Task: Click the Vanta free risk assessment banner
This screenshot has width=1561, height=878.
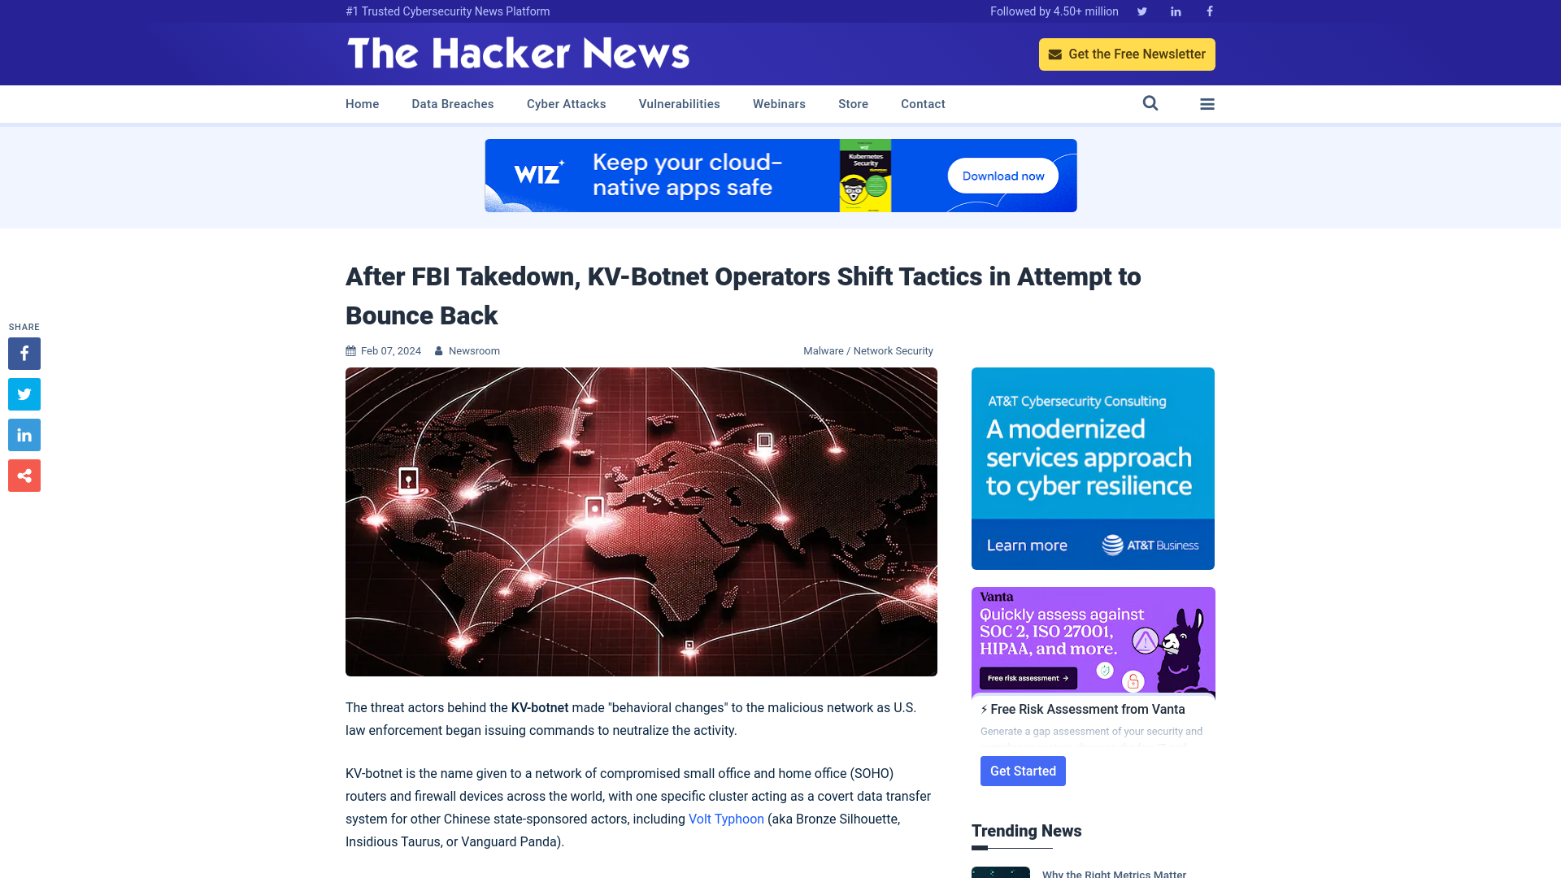Action: [x=1093, y=641]
